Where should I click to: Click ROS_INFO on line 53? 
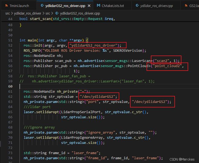click(32, 51)
